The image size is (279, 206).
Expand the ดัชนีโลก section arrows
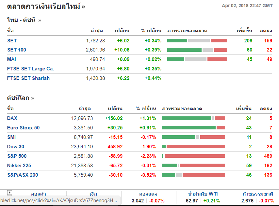click(33, 98)
